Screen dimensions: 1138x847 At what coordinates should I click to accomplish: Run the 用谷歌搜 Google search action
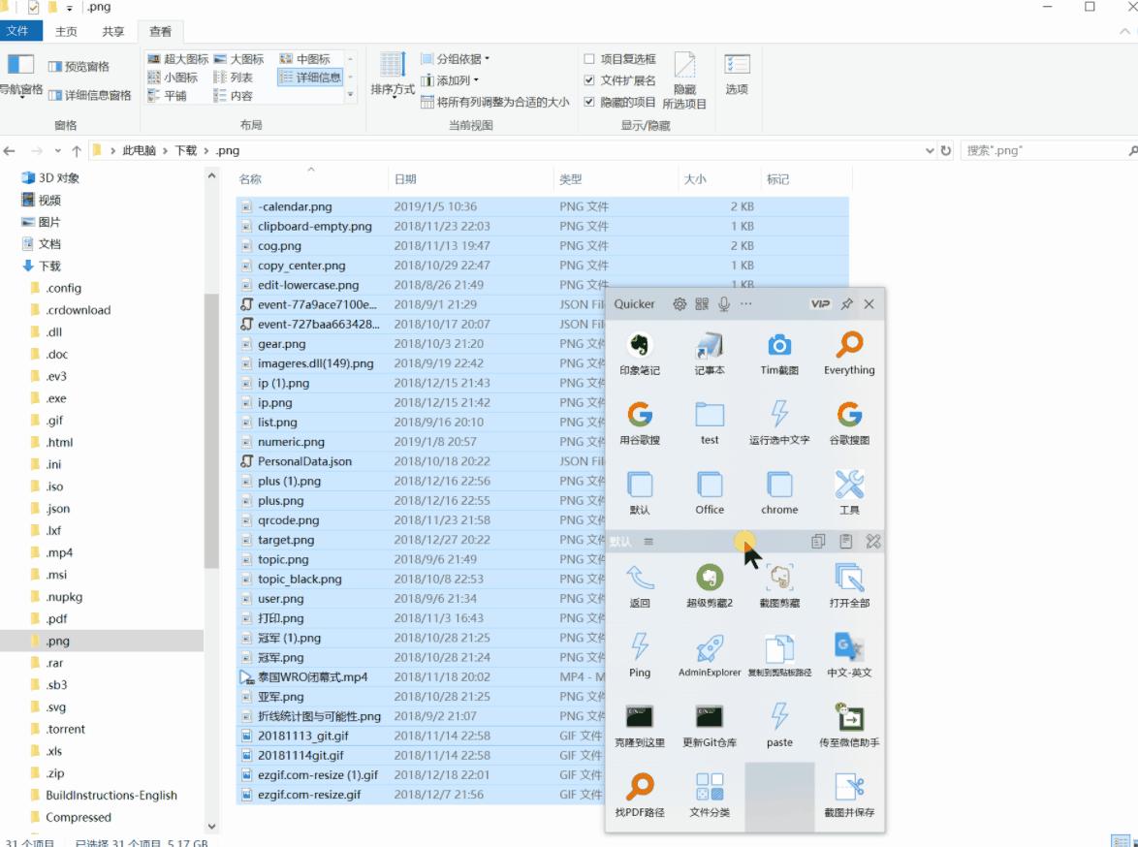tap(640, 423)
